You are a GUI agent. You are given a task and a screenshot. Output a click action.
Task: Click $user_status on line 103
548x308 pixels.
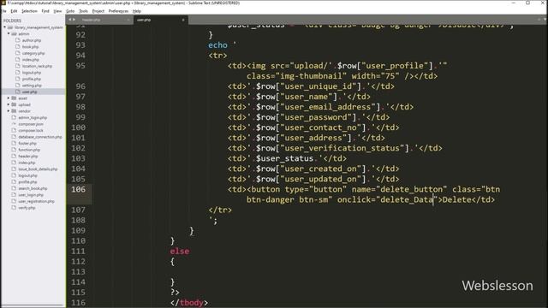pyautogui.click(x=284, y=158)
